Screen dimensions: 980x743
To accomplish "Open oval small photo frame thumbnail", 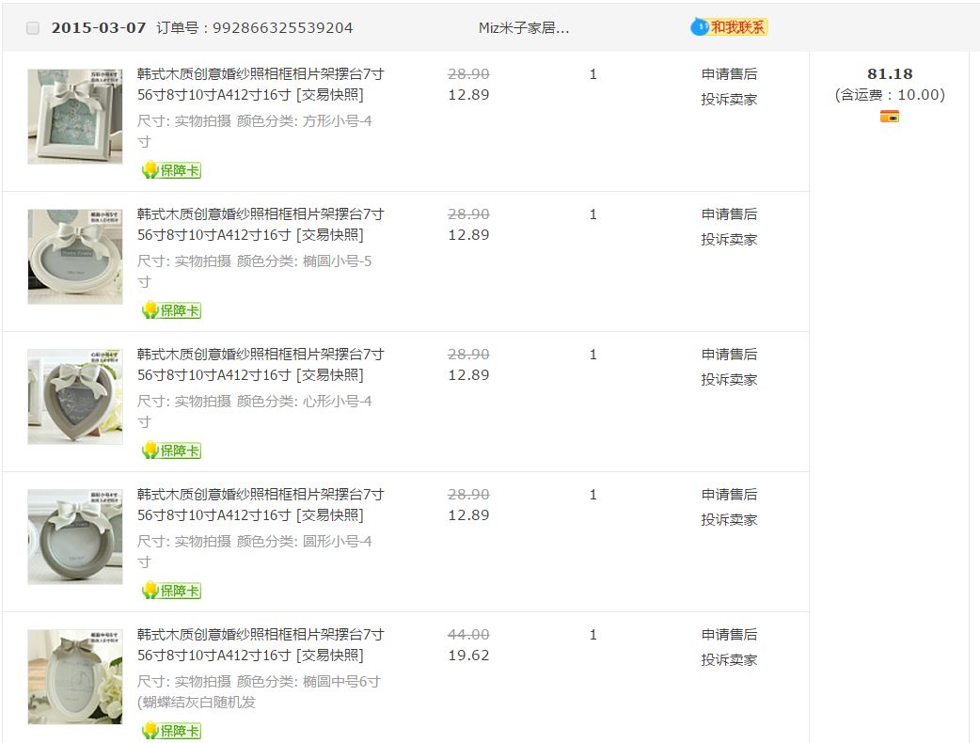I will [x=75, y=257].
